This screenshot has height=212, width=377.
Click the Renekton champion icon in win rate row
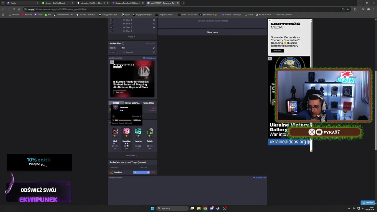[111, 172]
